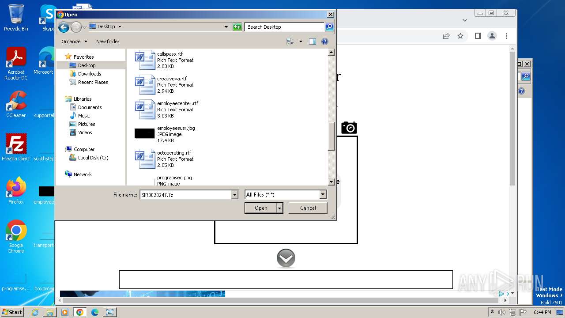The height and width of the screenshot is (318, 565).
Task: Select Documents library
Action: point(90,107)
